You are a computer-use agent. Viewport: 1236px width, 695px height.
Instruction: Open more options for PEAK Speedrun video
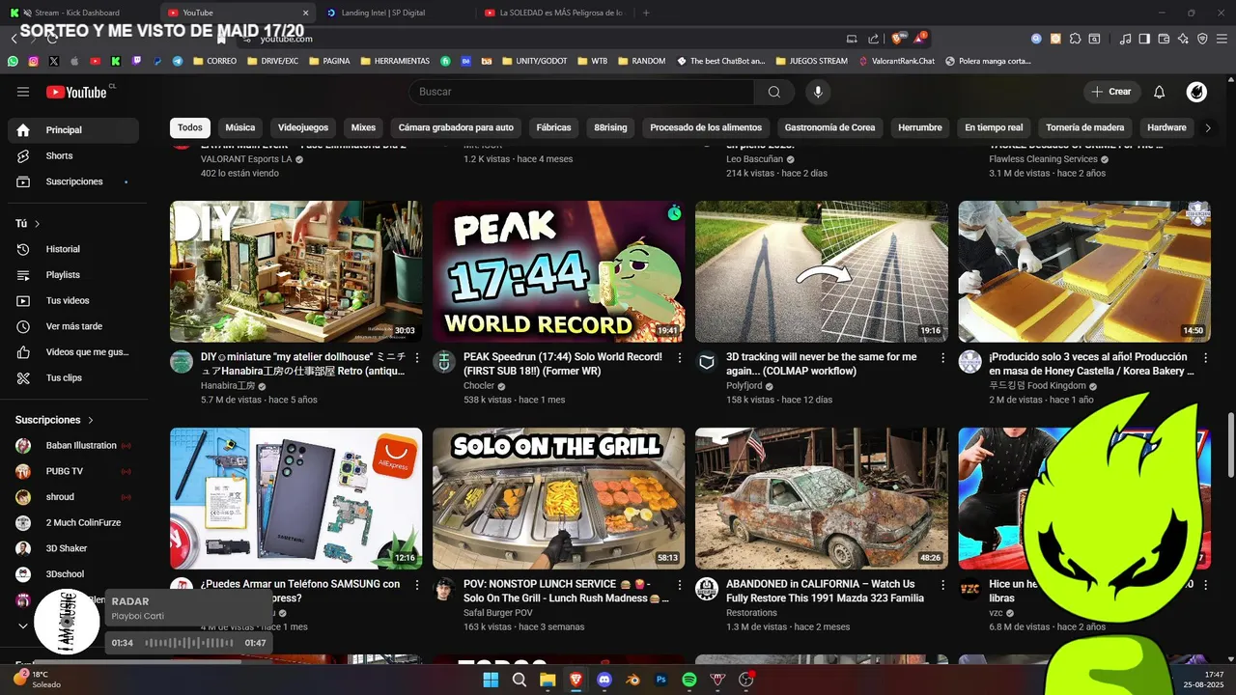point(680,357)
